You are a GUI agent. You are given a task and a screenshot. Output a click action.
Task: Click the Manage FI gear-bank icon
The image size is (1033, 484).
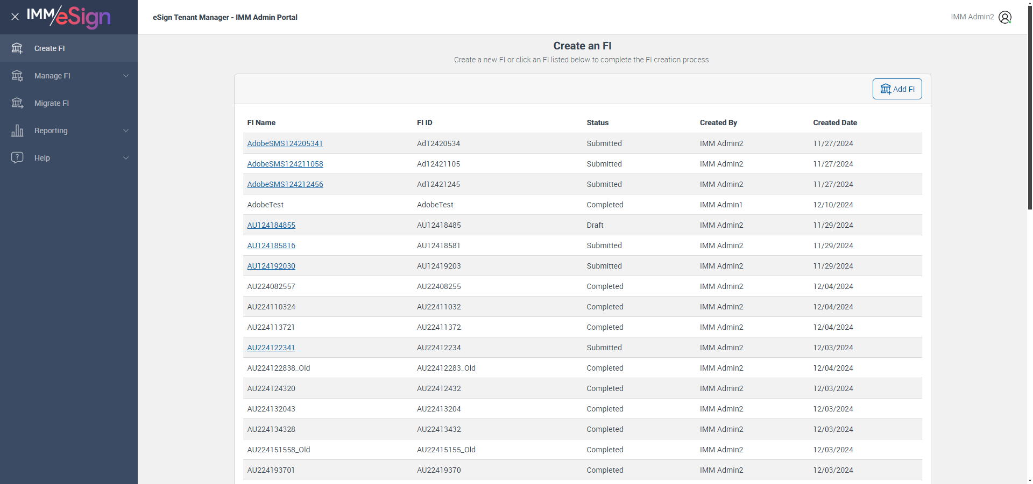17,76
